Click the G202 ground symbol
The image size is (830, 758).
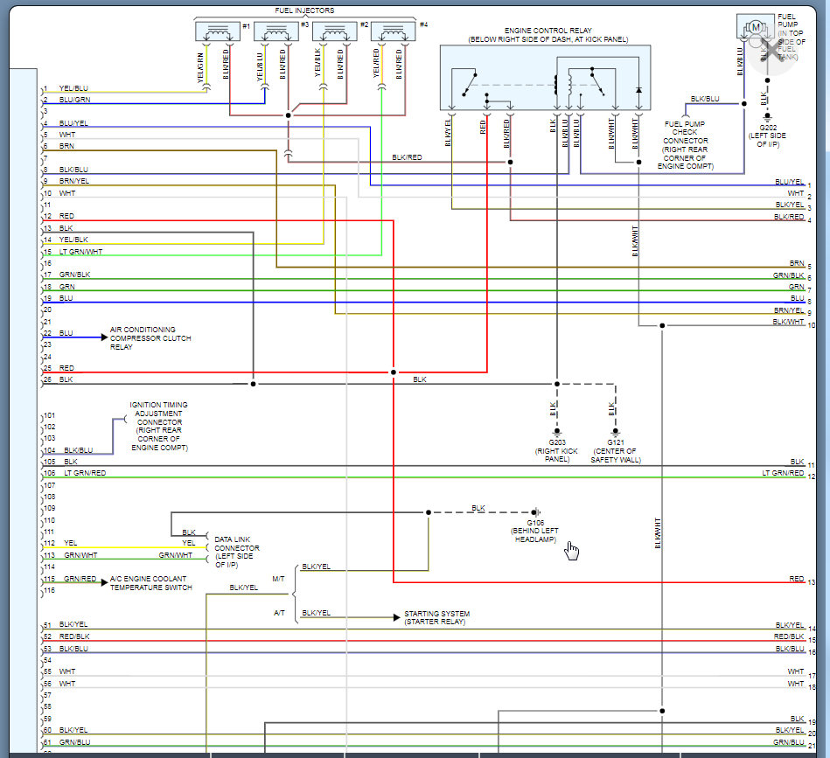pos(767,117)
